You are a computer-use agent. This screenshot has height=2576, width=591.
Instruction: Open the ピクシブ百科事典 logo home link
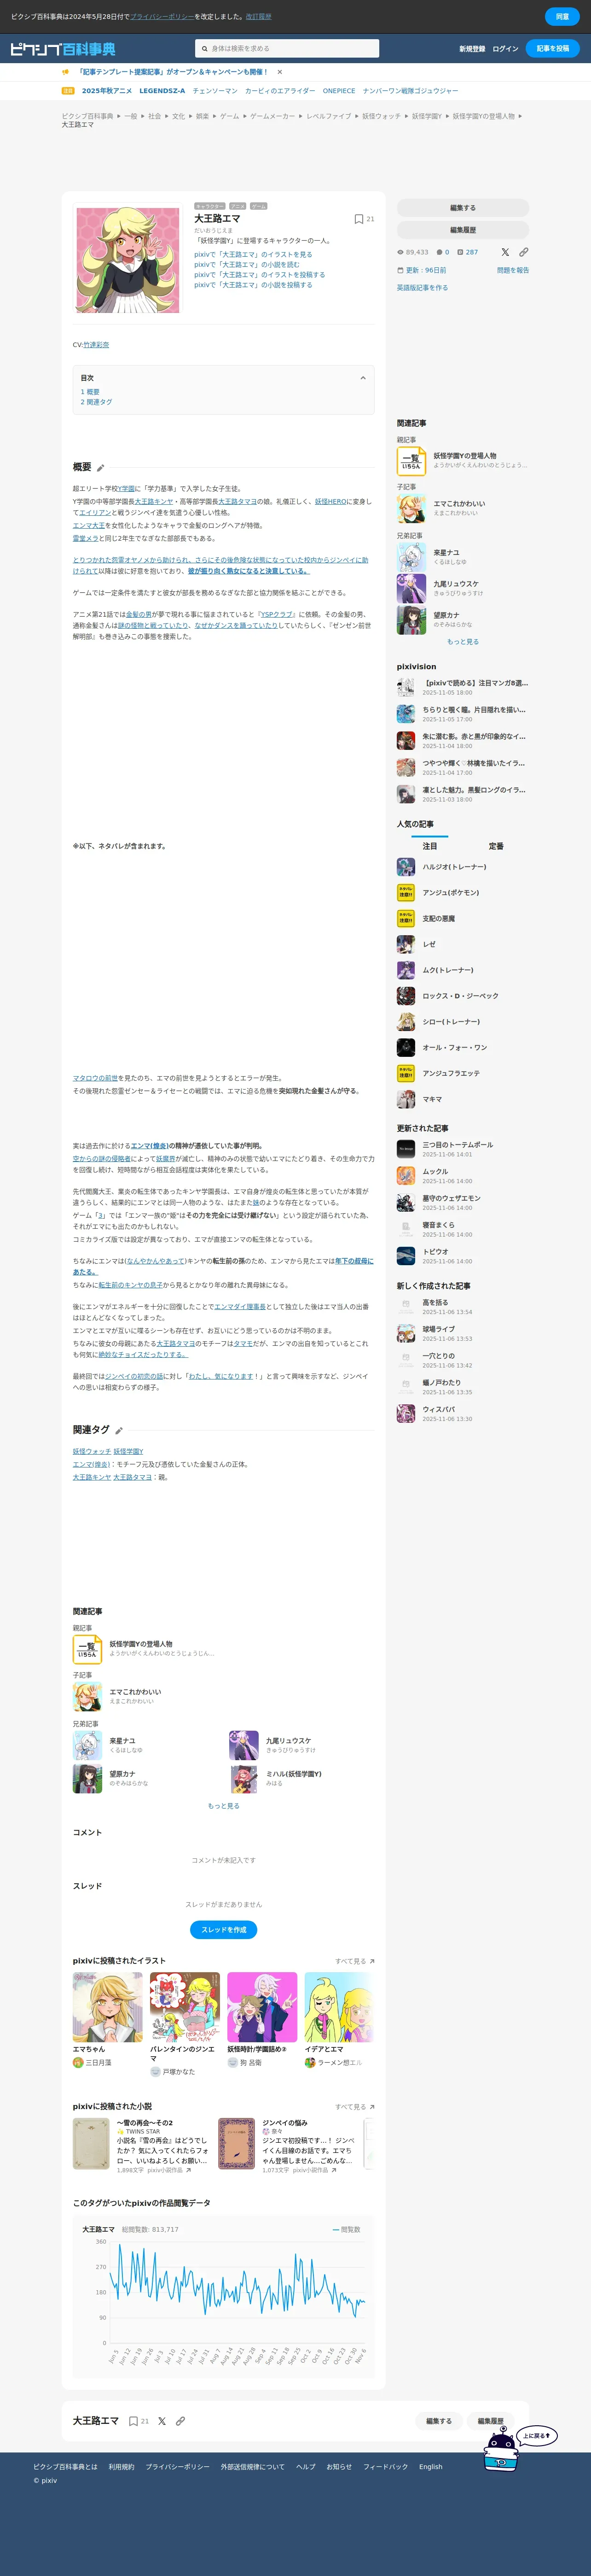pyautogui.click(x=63, y=49)
